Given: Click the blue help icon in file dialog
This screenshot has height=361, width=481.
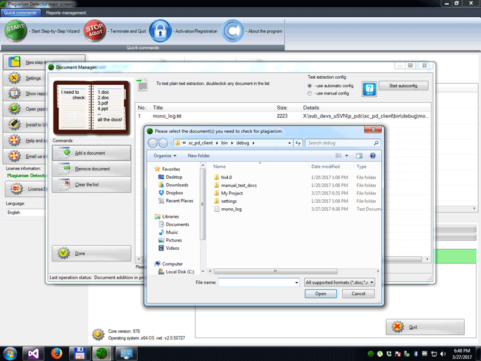Looking at the screenshot, I should [372, 156].
